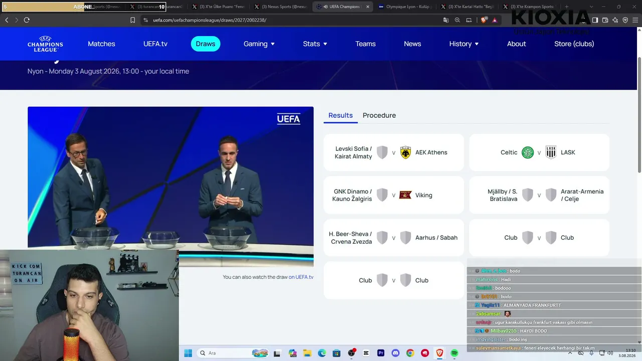Open the News section

(412, 44)
